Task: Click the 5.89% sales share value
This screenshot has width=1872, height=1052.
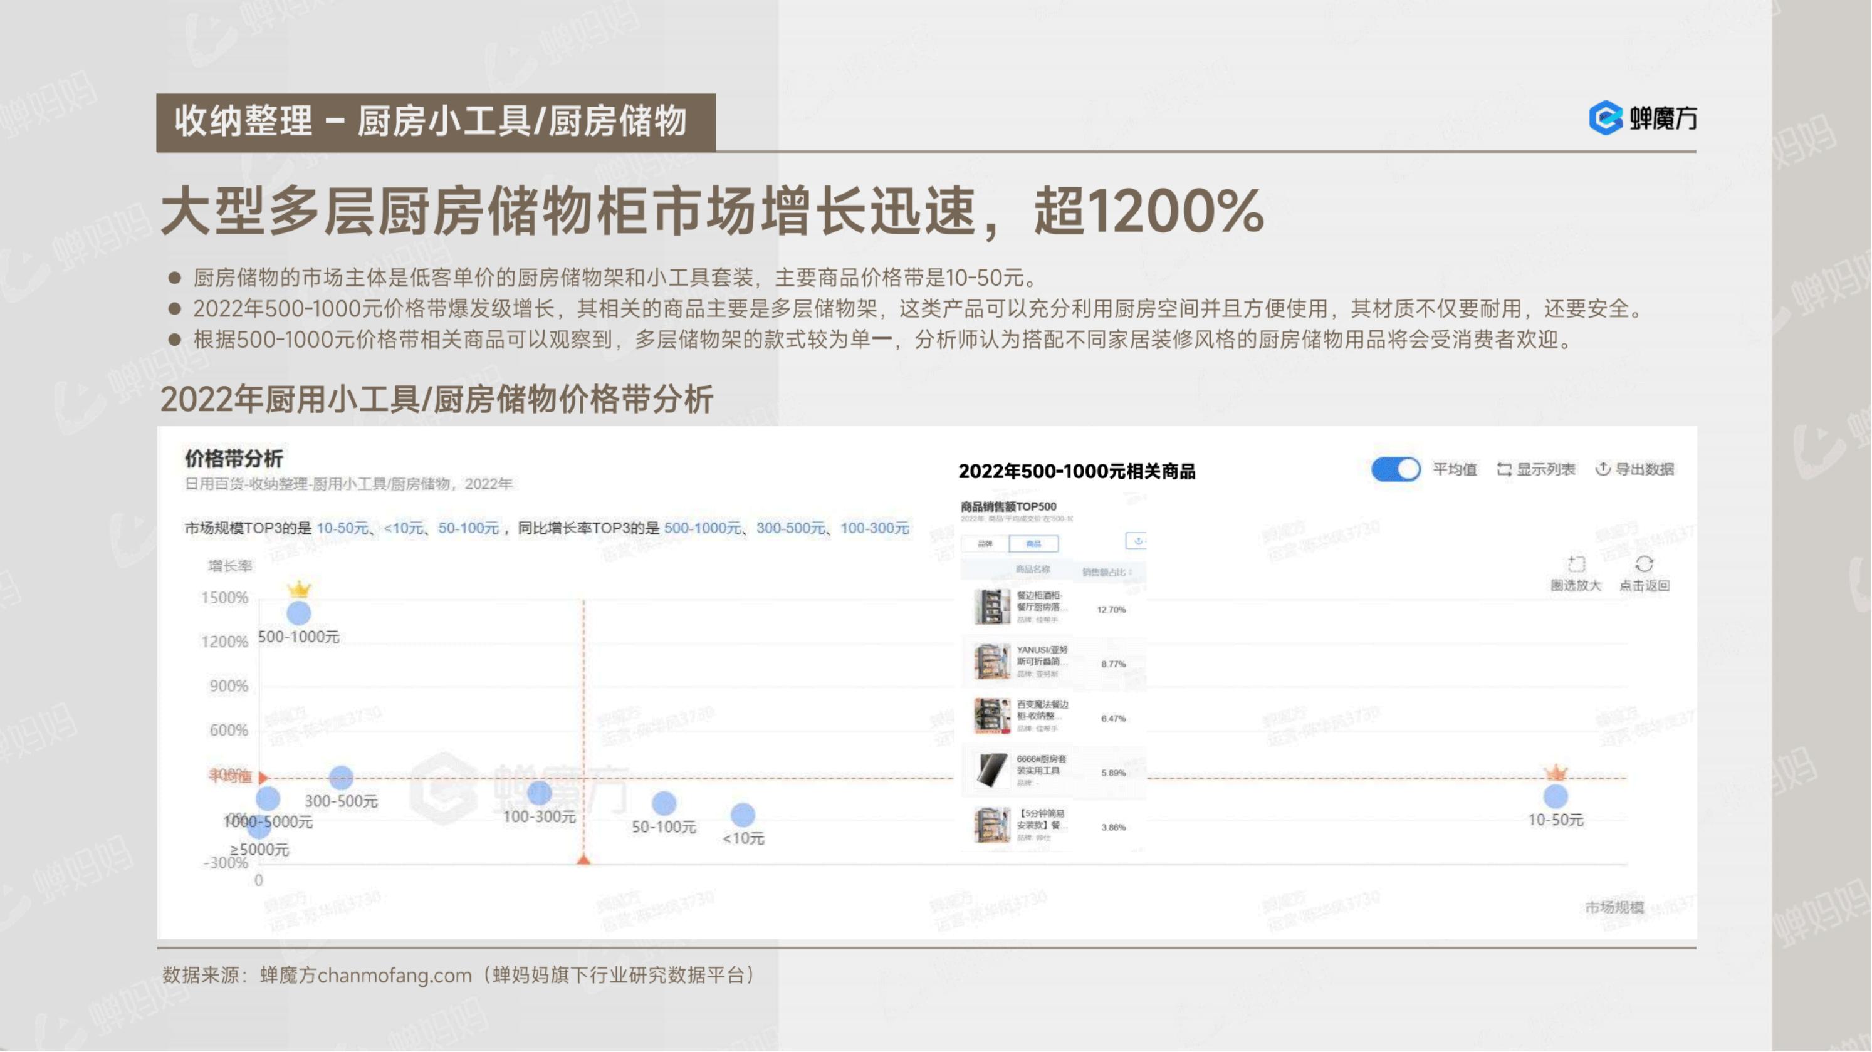Action: click(1113, 773)
